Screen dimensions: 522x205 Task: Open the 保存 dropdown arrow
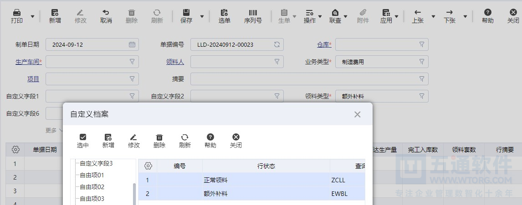pos(202,16)
